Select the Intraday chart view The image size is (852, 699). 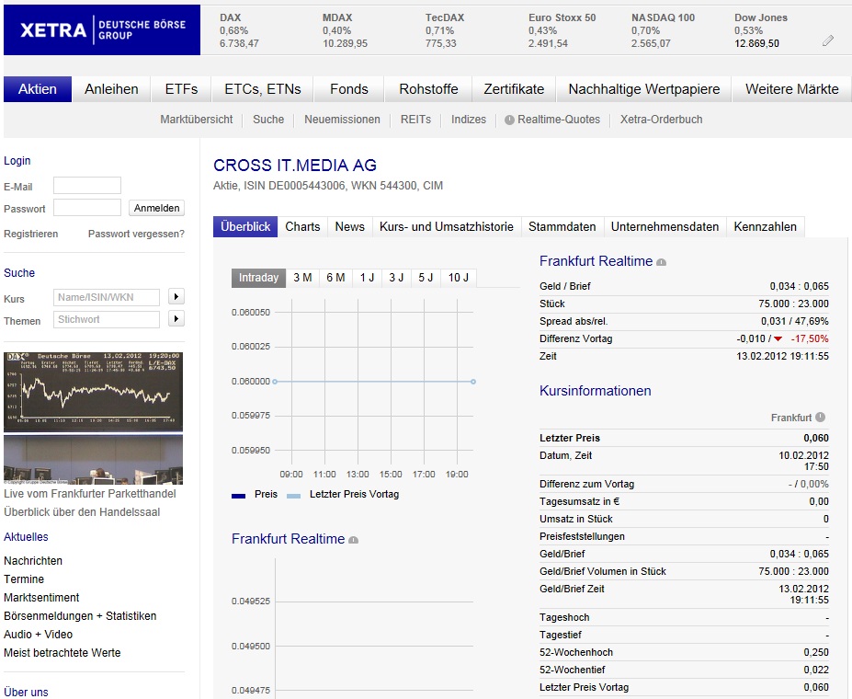258,278
